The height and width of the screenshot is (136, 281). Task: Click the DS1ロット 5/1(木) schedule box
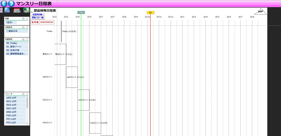[83, 100]
